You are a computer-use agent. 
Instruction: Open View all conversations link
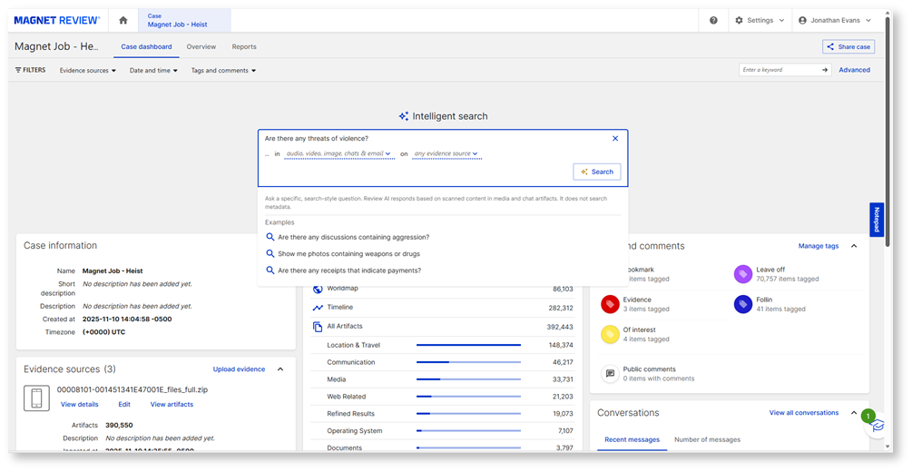804,413
